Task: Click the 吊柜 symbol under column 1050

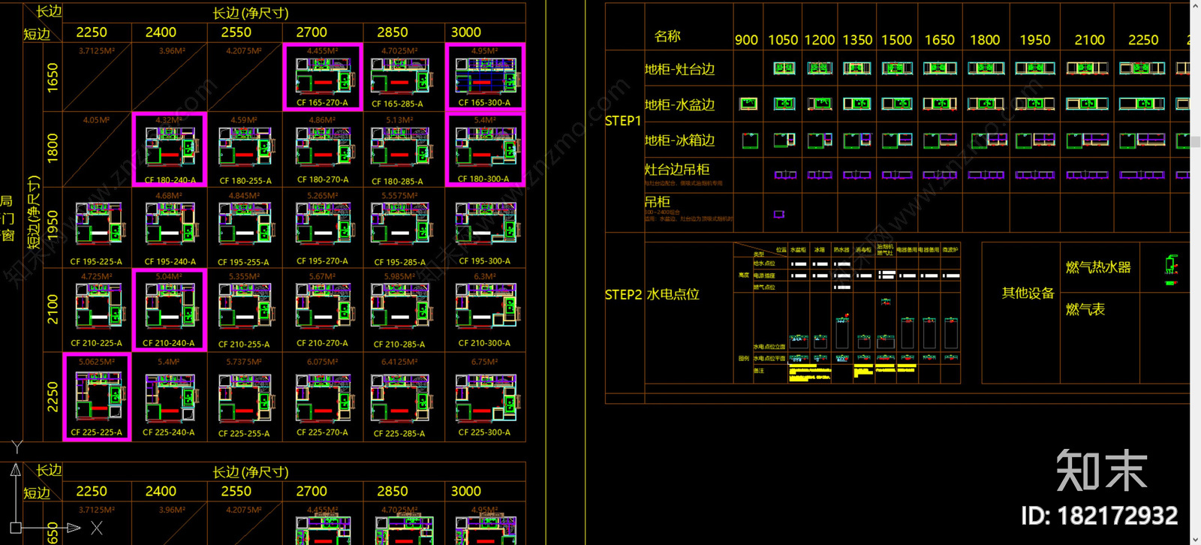Action: point(779,215)
